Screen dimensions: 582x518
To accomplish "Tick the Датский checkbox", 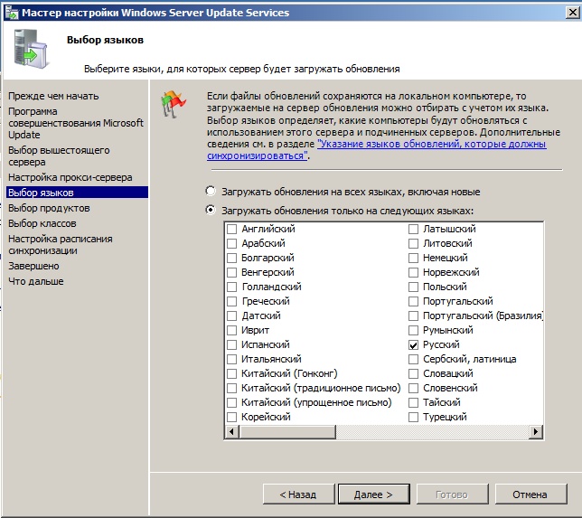I will pyautogui.click(x=232, y=316).
